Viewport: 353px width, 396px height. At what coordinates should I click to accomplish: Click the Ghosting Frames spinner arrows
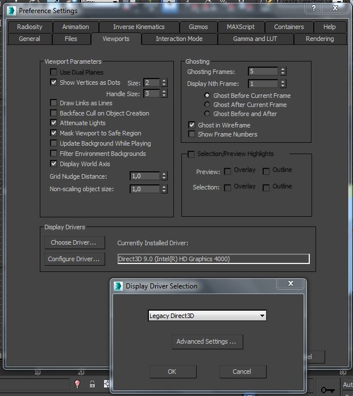pyautogui.click(x=283, y=72)
